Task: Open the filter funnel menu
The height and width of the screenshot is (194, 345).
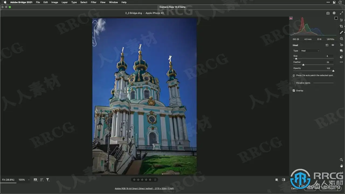Action: (x=48, y=180)
